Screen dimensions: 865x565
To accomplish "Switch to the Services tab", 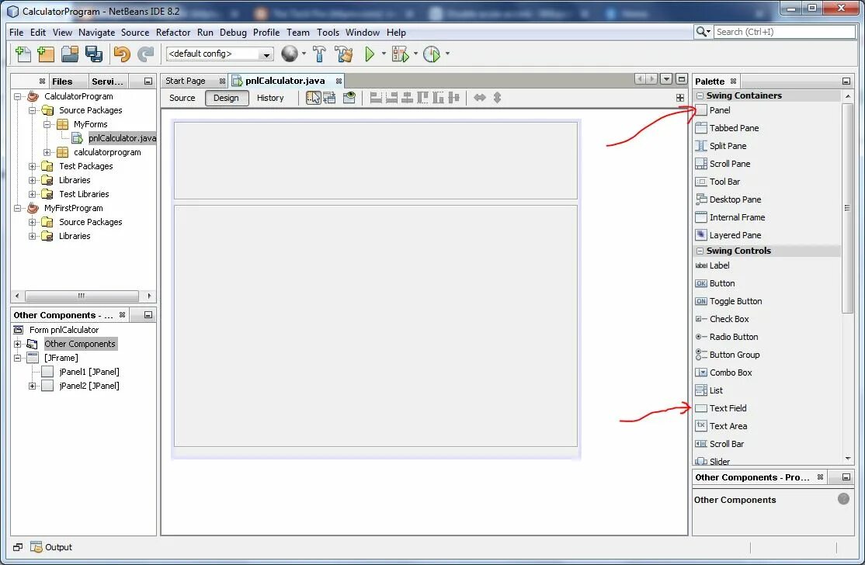I will [x=108, y=81].
